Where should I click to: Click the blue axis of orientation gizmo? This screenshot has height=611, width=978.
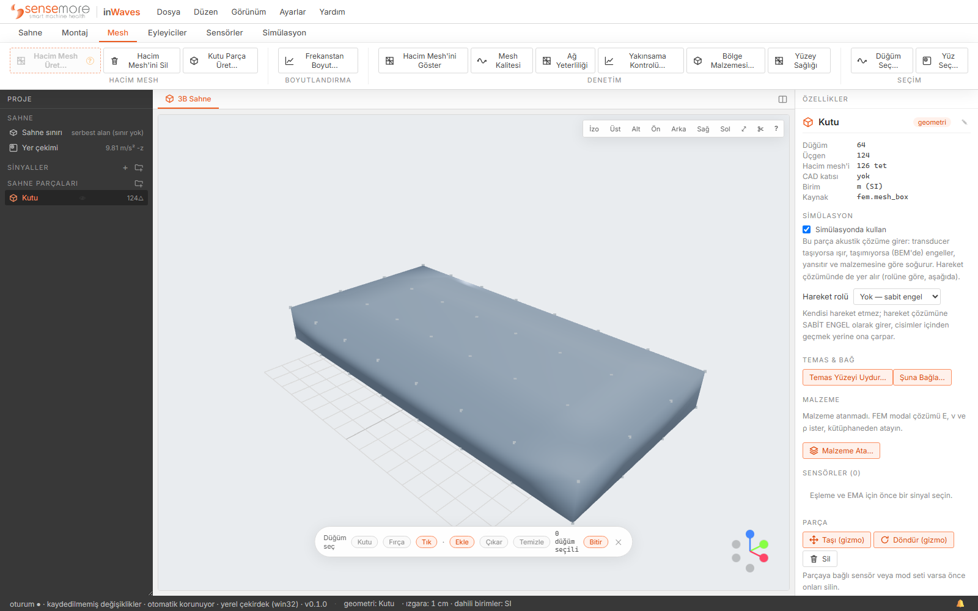tap(750, 534)
